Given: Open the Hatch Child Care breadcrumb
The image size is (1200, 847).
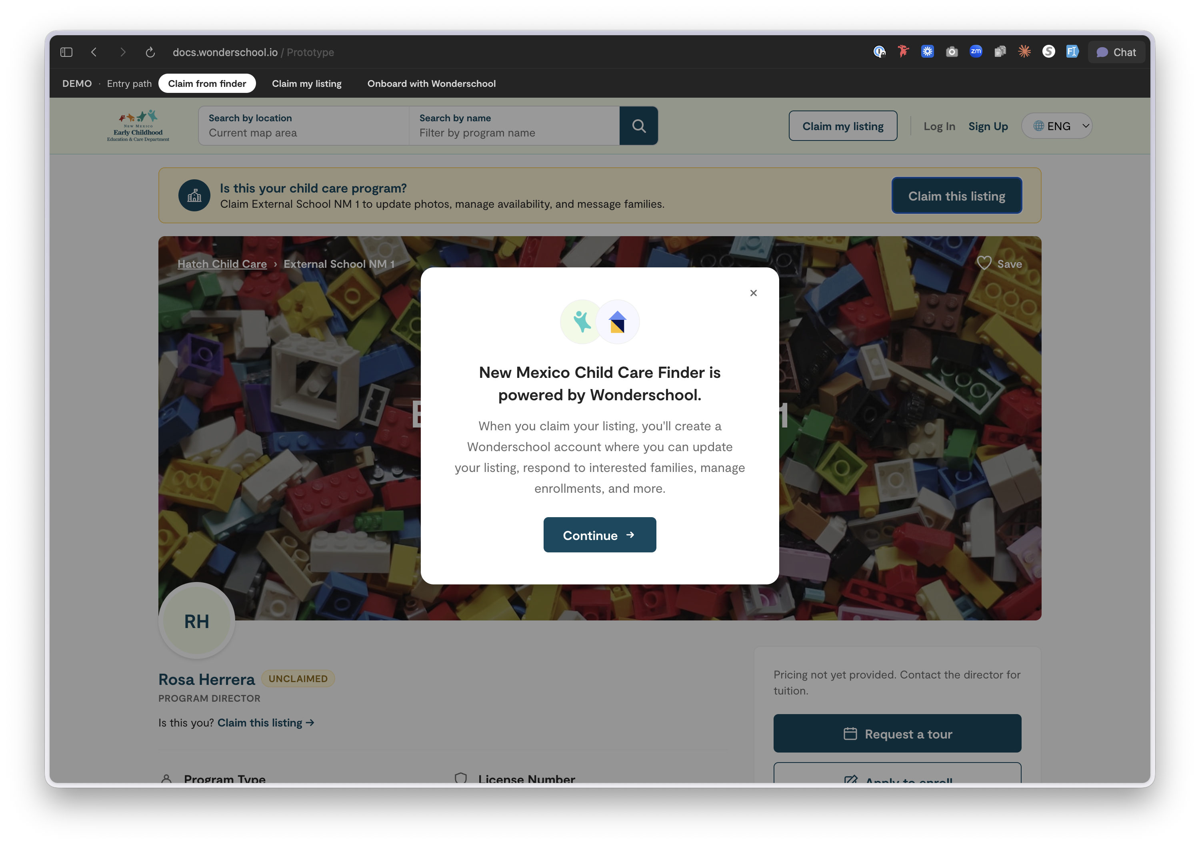Looking at the screenshot, I should [222, 264].
